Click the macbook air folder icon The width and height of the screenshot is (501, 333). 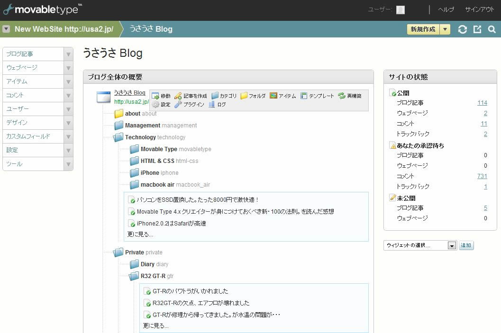(134, 184)
